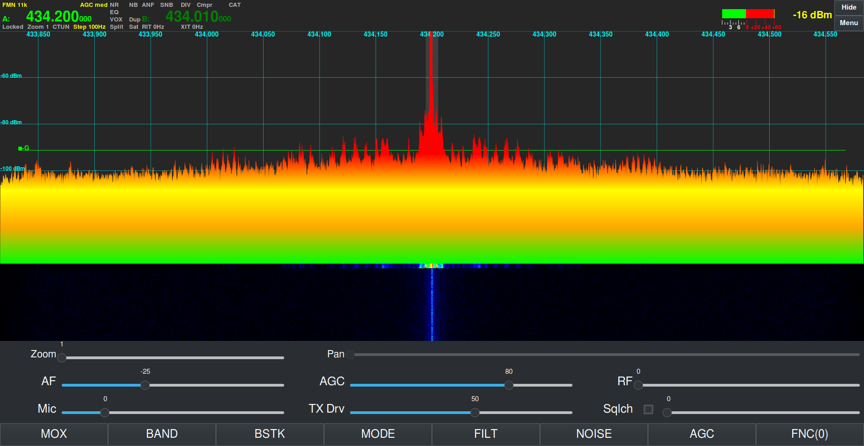Click the S-meter bar display

tap(748, 14)
